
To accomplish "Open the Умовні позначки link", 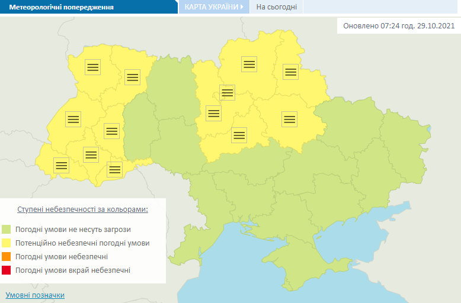I will coord(35,295).
